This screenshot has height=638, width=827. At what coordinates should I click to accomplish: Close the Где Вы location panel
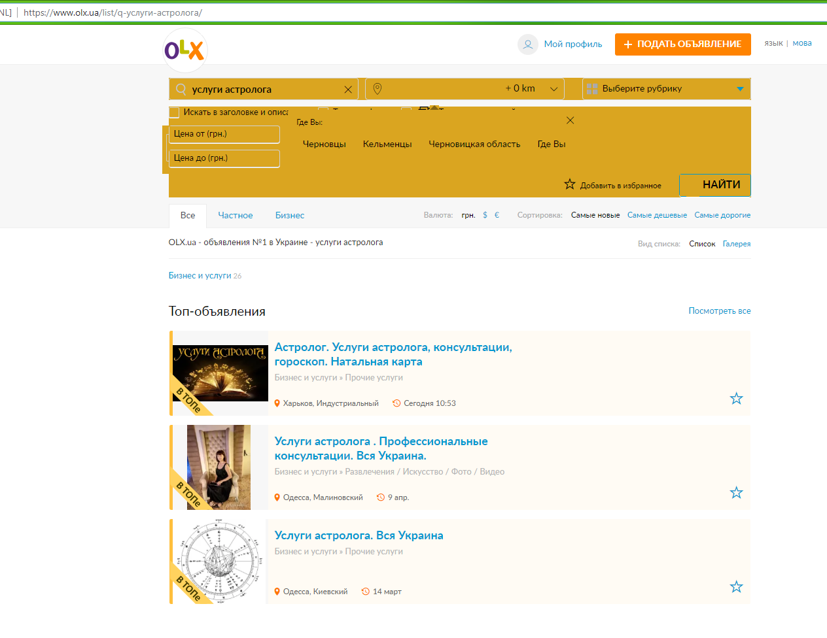(570, 120)
